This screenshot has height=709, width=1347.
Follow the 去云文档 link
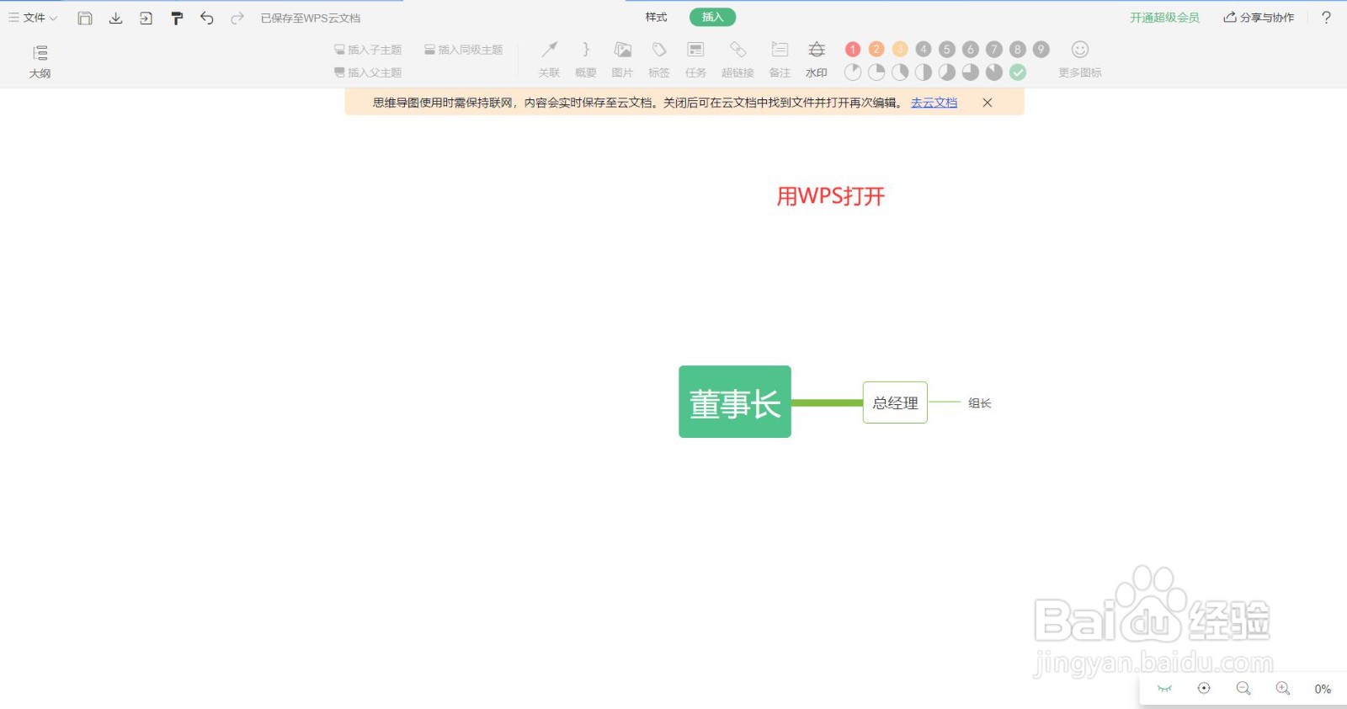coord(934,103)
